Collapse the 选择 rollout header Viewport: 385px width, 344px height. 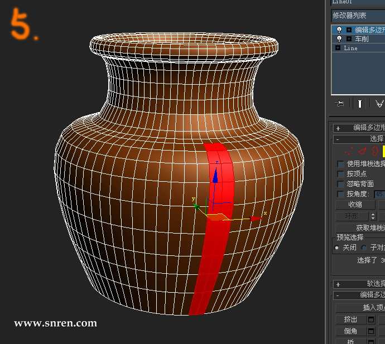tap(359, 139)
